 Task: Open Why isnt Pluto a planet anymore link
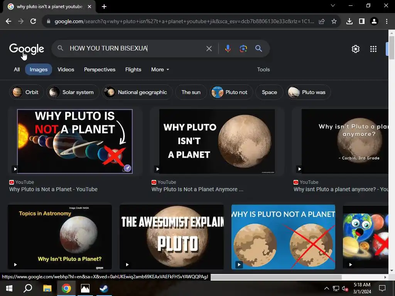click(x=341, y=189)
